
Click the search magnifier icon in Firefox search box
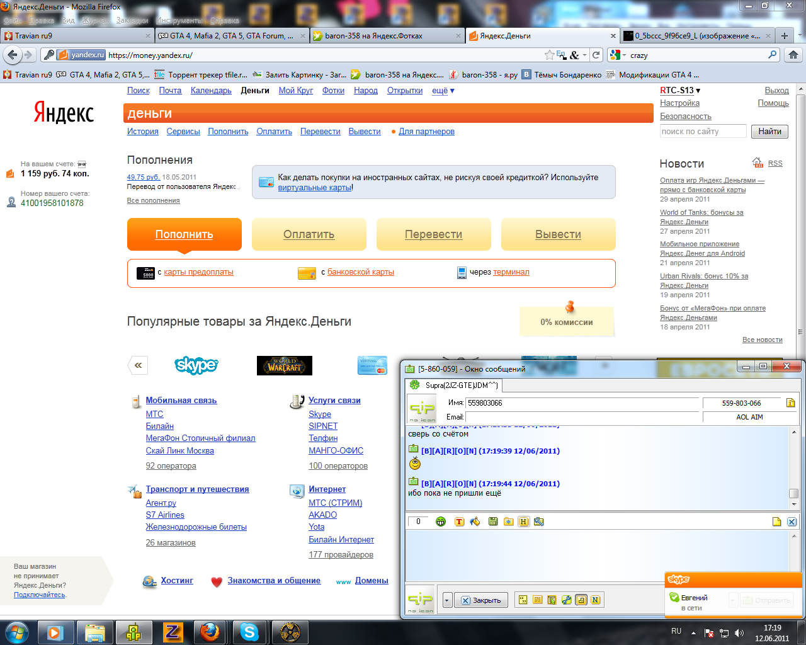click(x=773, y=55)
